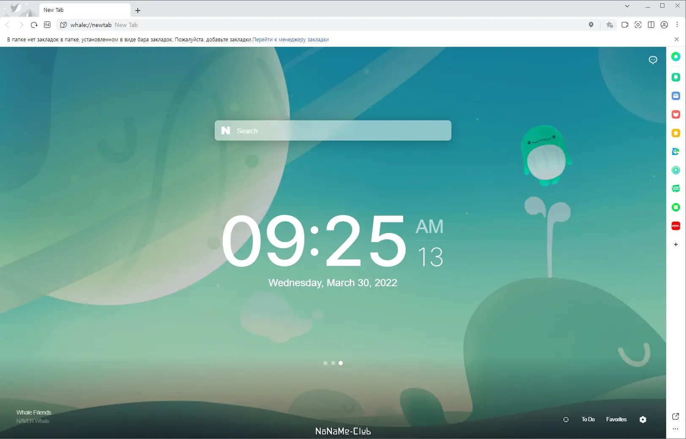Open the blue toolbox sidebar icon
686x439 pixels.
point(676,96)
